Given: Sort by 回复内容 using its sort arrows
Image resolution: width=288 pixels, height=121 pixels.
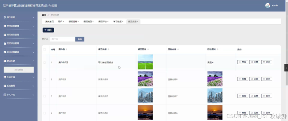Looking at the screenshot, I should (x=178, y=49).
